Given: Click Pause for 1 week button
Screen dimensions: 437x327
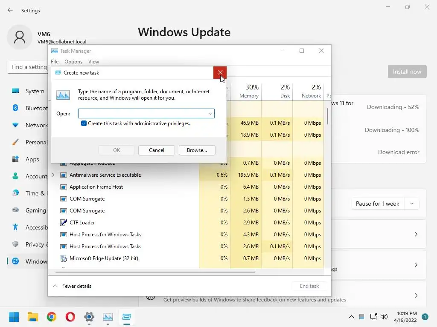Looking at the screenshot, I should 377,204.
